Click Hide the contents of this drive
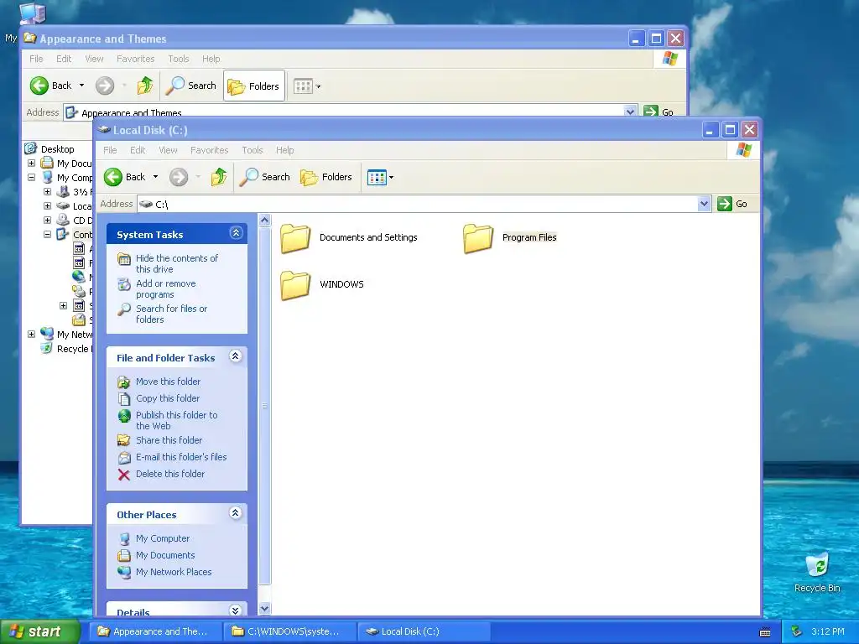Screen dimensions: 859x644 pos(176,263)
